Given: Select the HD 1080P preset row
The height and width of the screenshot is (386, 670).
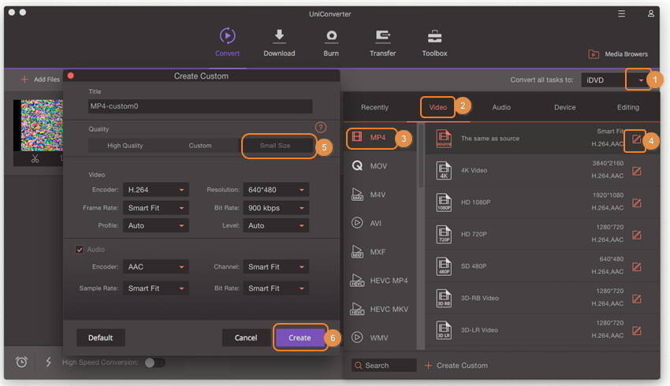Looking at the screenshot, I should tap(541, 202).
